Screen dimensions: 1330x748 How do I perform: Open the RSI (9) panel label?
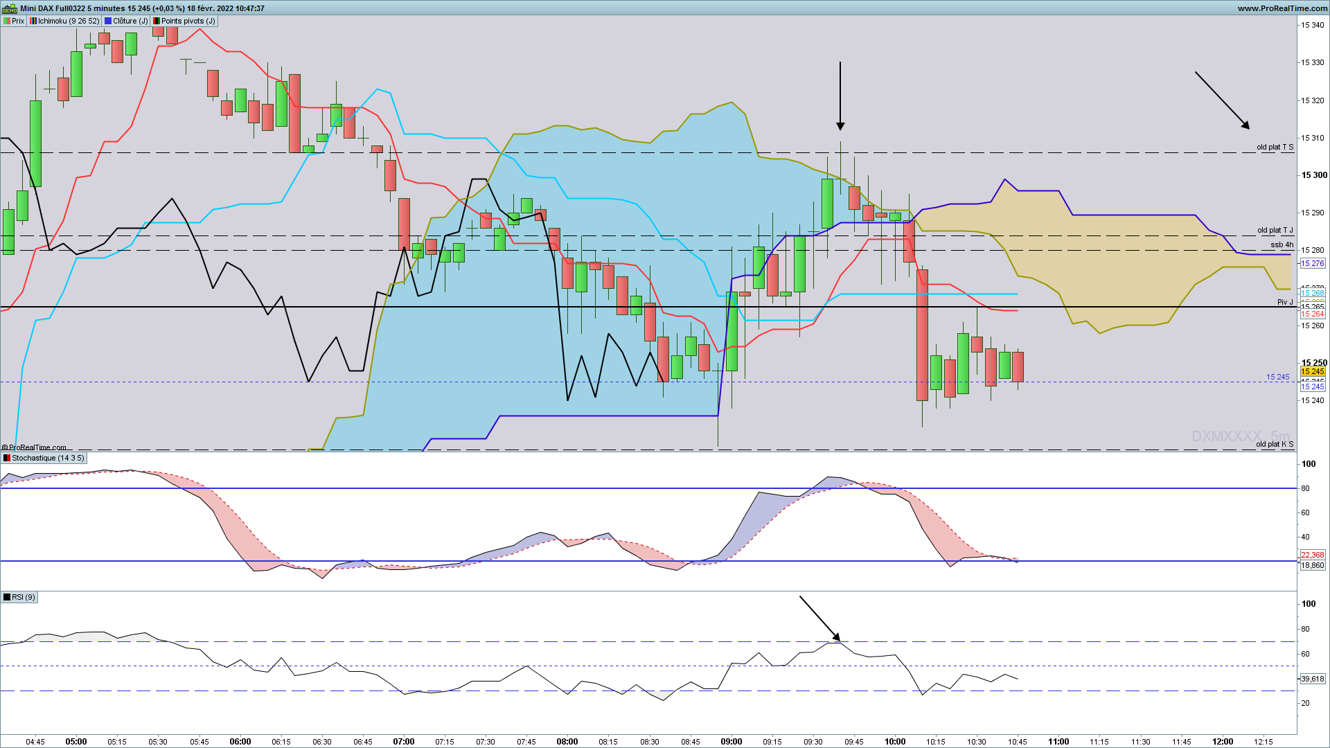[x=19, y=597]
